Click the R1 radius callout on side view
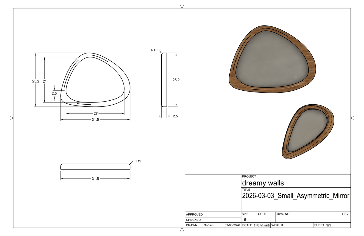This screenshot has width=364, height=236. point(153,50)
